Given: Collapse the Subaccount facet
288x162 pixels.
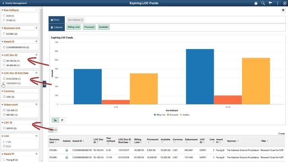Looking at the screenshot, I should [2, 104].
